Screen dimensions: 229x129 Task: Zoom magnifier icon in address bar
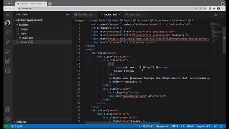[196, 9]
